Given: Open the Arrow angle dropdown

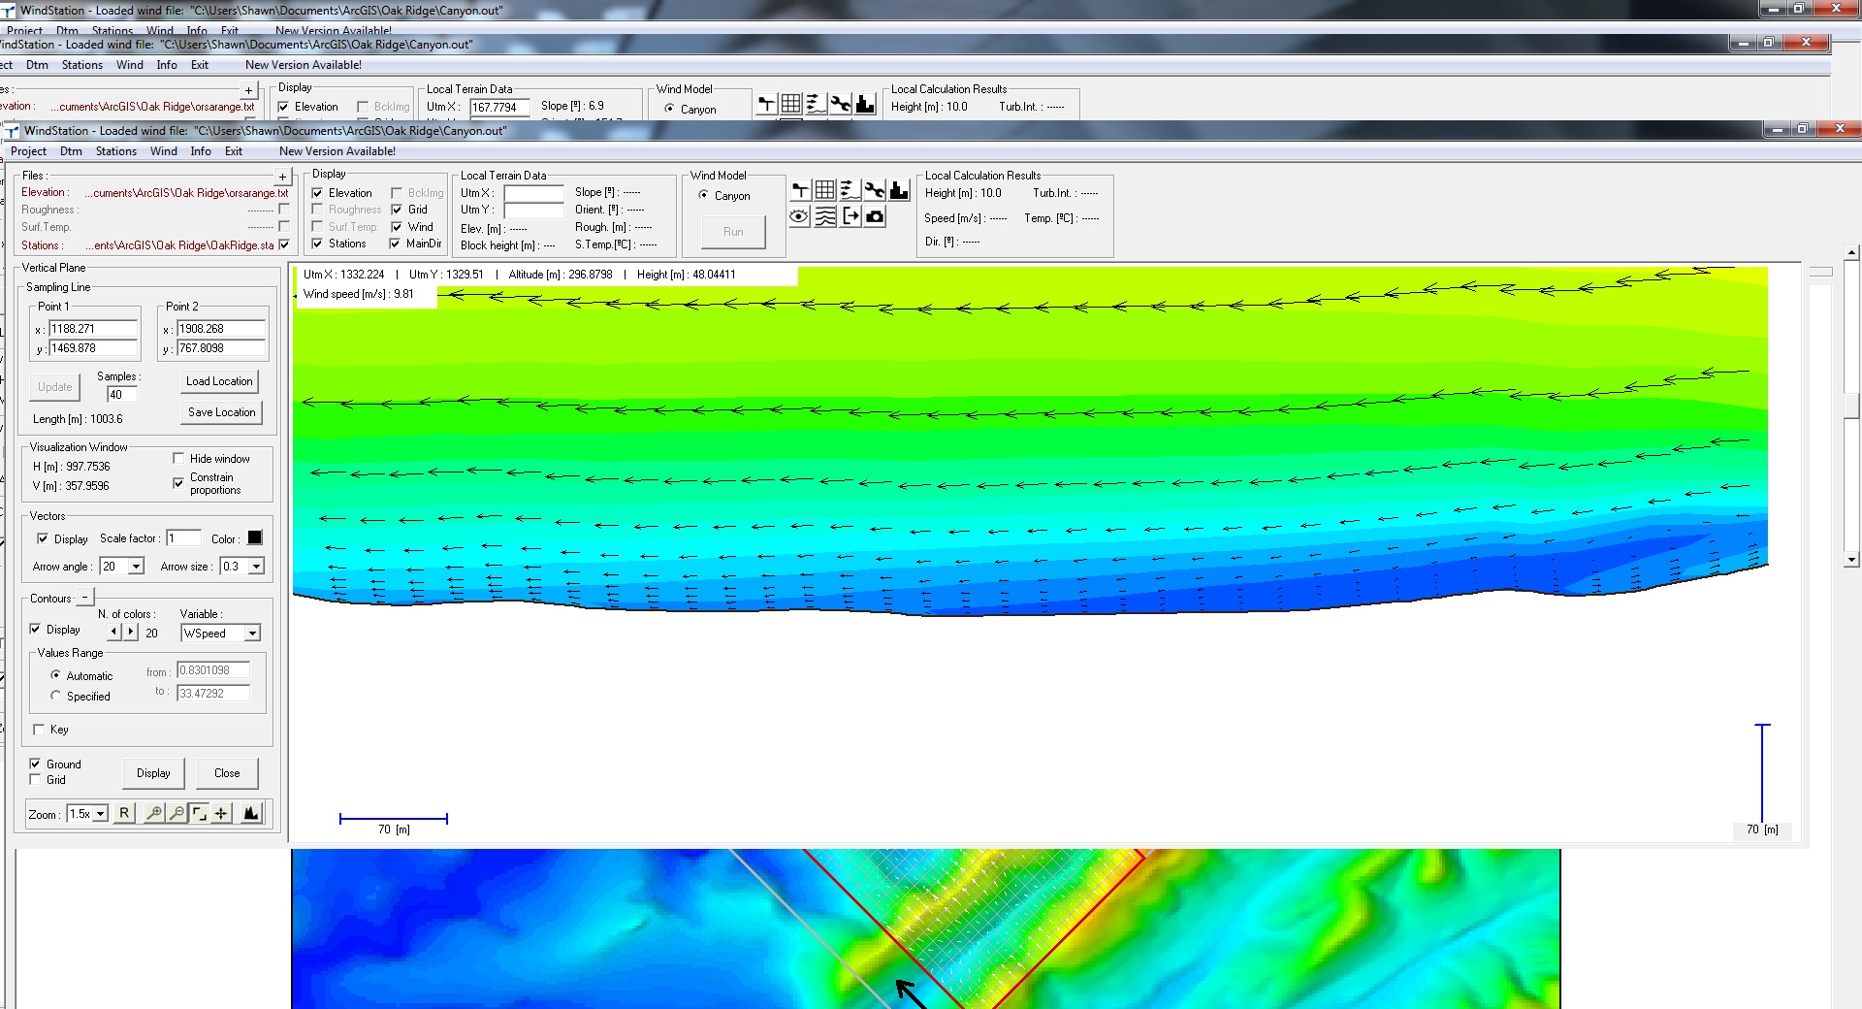Looking at the screenshot, I should pyautogui.click(x=136, y=567).
